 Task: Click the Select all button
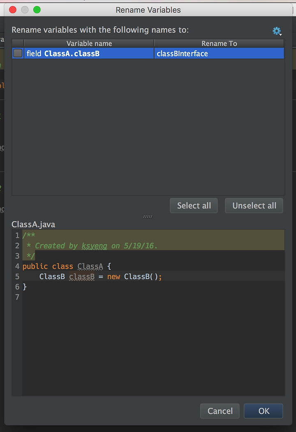[194, 206]
